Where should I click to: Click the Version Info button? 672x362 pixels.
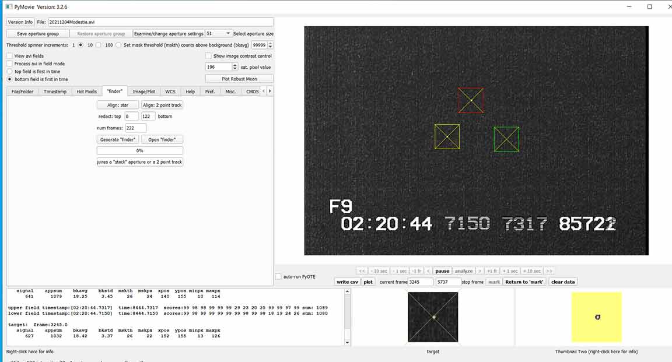(20, 22)
